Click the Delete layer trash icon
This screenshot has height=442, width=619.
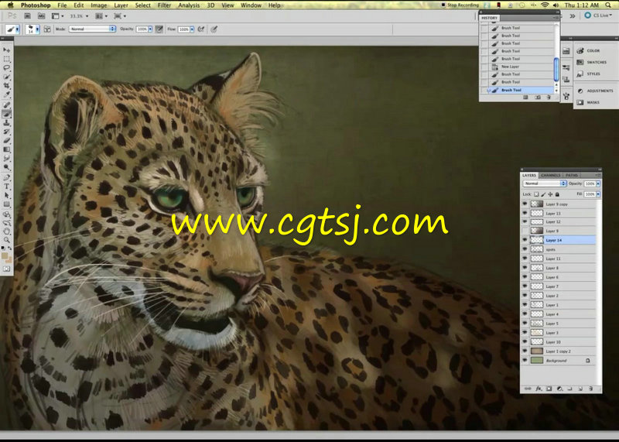(591, 389)
